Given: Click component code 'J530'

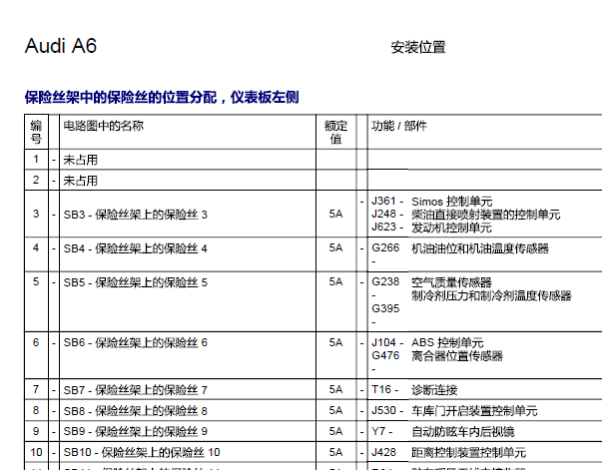Looking at the screenshot, I should [383, 410].
